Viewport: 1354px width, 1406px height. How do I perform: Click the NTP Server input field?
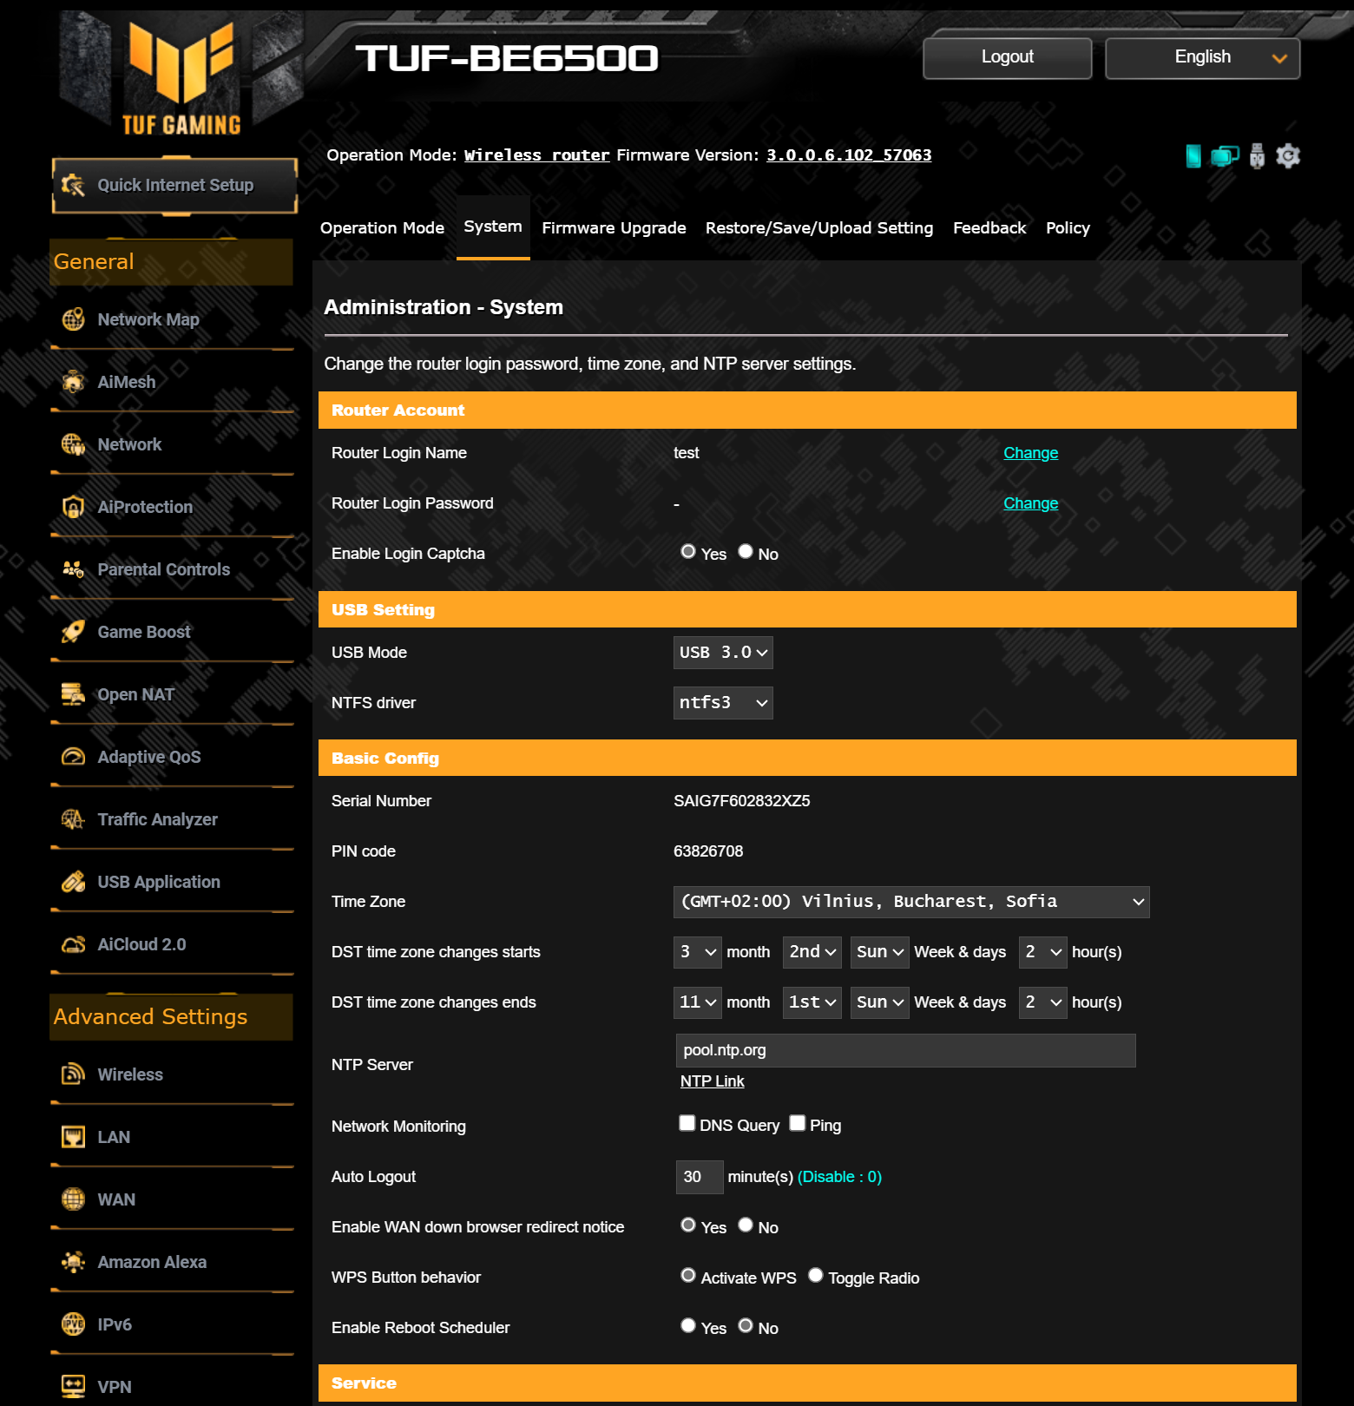click(906, 1050)
